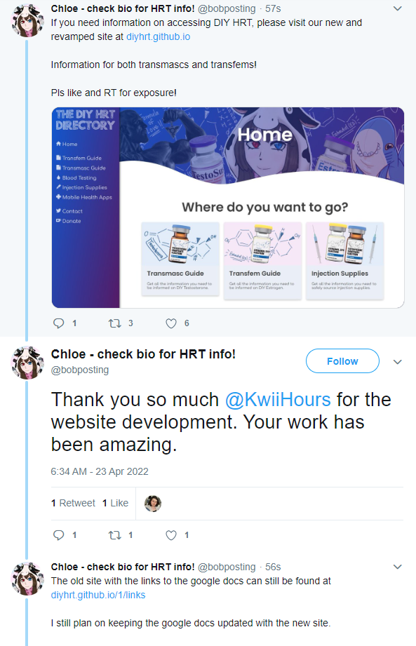
Task: Expand options chevron on the bottom tweet
Action: pyautogui.click(x=398, y=567)
